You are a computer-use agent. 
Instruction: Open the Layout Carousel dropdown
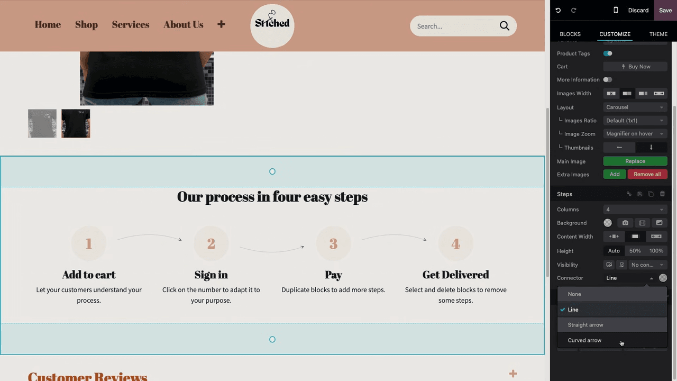[635, 107]
